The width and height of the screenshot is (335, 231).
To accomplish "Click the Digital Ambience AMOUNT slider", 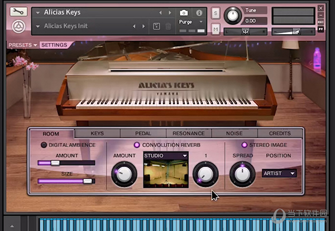I will point(66,163).
